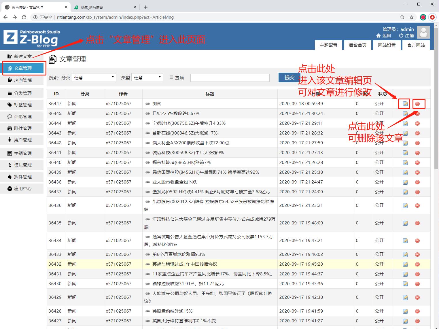Delete article 36435 汇顶科技公告
This screenshot has height=329, width=439.
point(417,223)
